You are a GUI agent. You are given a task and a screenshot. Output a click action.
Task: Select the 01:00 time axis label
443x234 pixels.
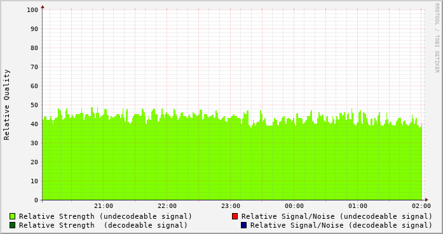tap(358, 206)
